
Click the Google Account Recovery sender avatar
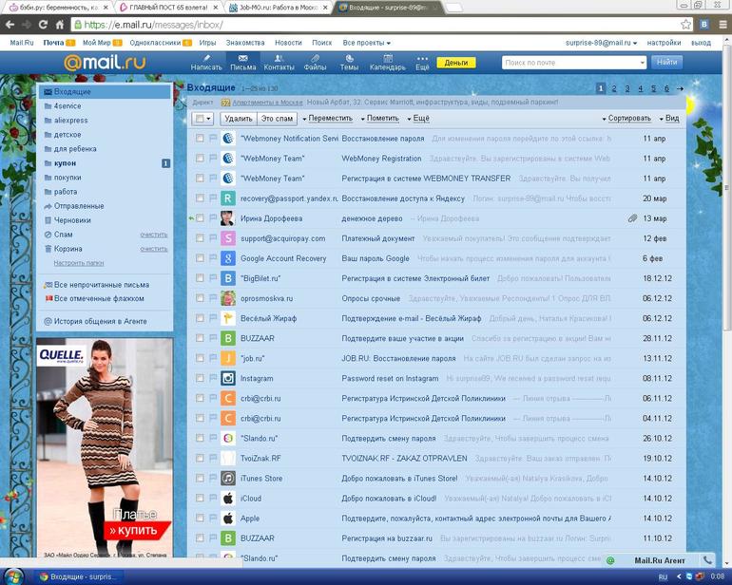tap(228, 258)
